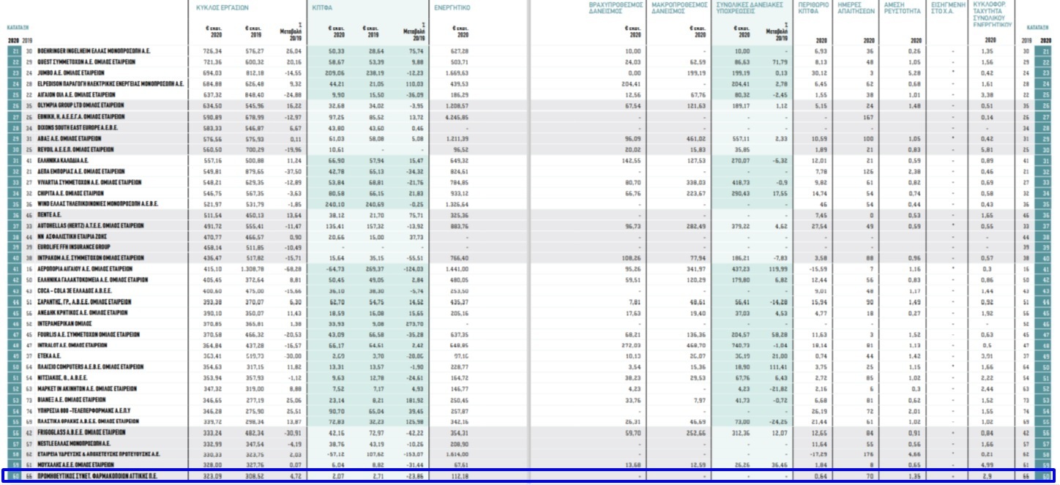Click the ΠΕΡΙΘΩΡΙΟ ΚΠΤΦΑ column header
The image size is (1060, 485).
click(x=813, y=8)
